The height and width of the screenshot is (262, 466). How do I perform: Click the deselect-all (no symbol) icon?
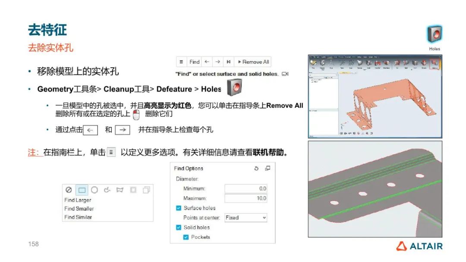69,190
